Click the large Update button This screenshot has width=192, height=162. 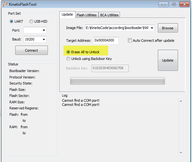pyautogui.click(x=168, y=60)
